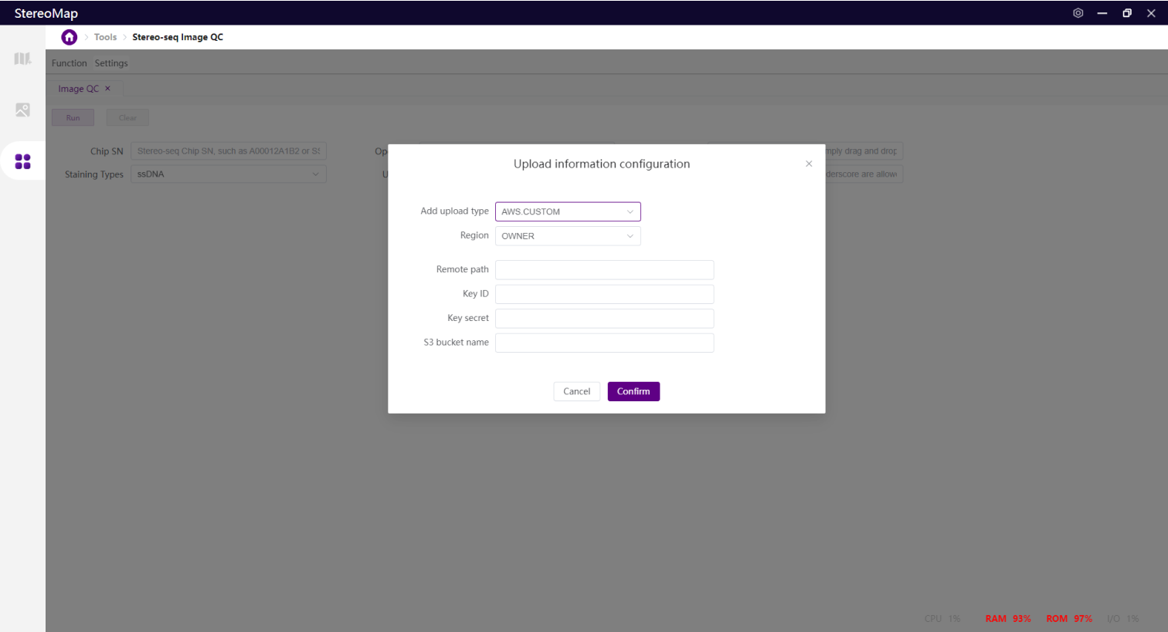The width and height of the screenshot is (1168, 632).
Task: Open the Settings menu
Action: [111, 63]
